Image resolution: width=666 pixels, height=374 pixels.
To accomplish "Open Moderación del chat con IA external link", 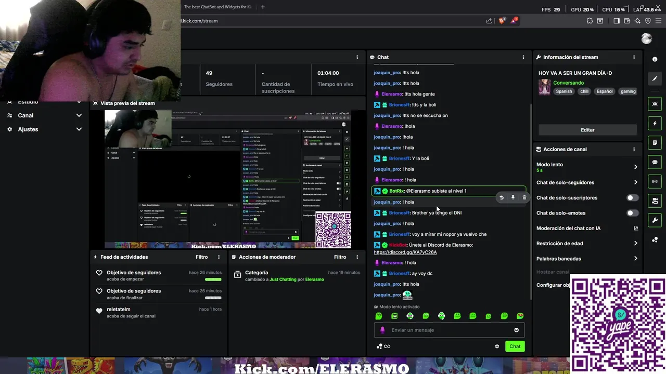I will (x=636, y=228).
